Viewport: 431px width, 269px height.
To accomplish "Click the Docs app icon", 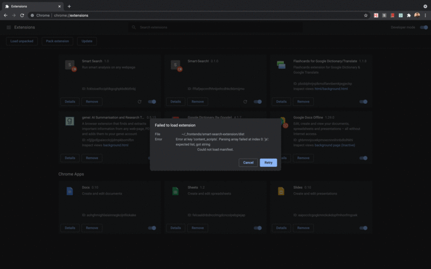I will 70,191.
